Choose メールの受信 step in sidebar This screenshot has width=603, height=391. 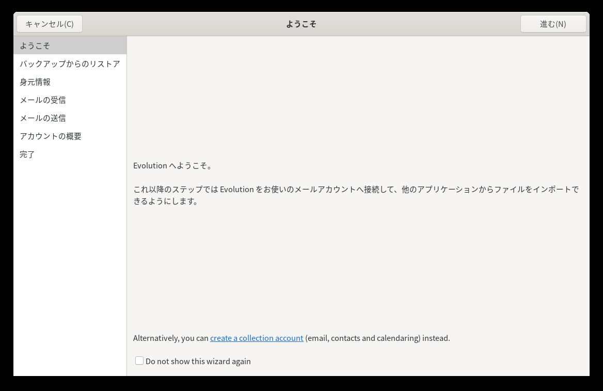(x=70, y=100)
